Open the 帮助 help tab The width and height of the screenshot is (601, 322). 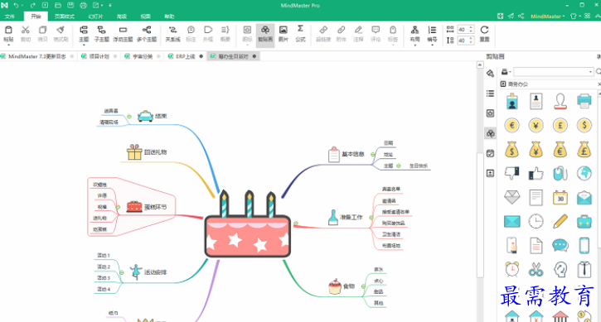pos(169,17)
